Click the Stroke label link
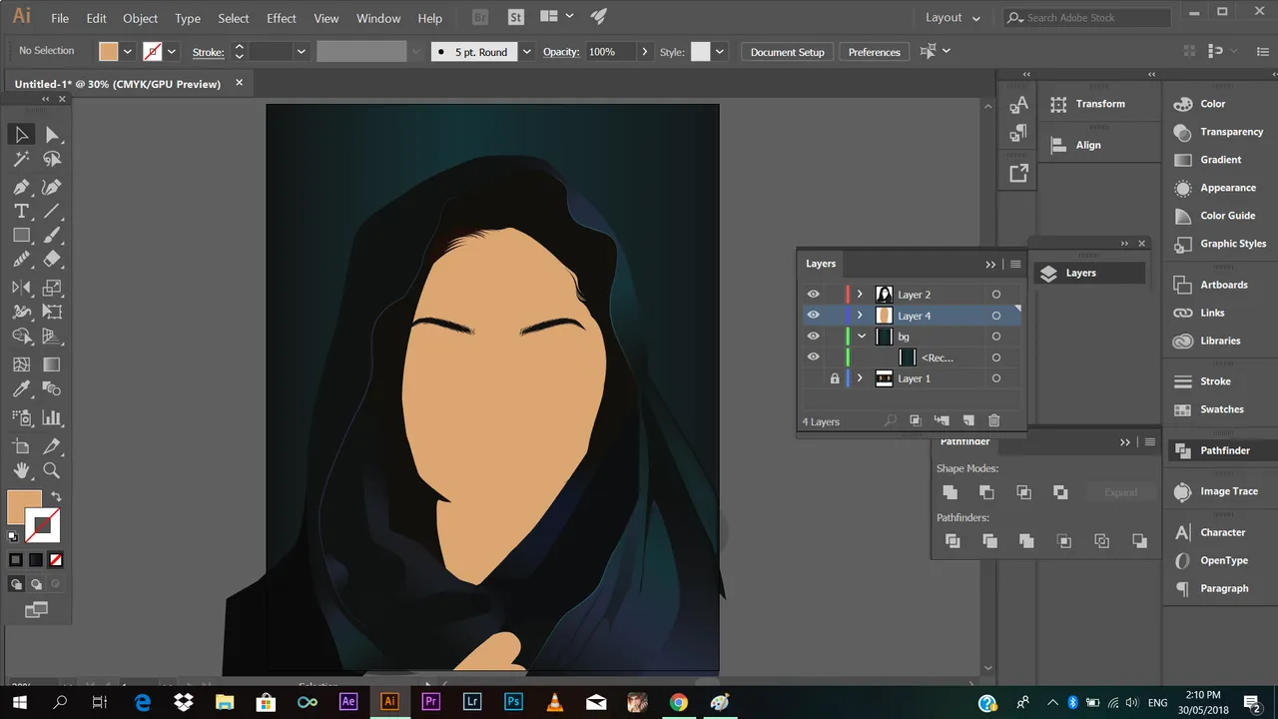1278x719 pixels. (x=208, y=52)
